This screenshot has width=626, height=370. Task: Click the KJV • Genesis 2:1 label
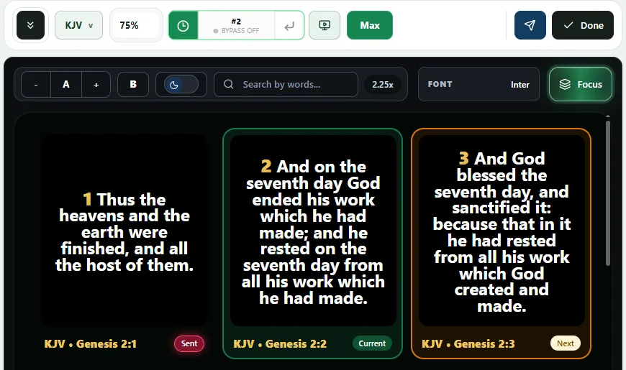pyautogui.click(x=91, y=343)
